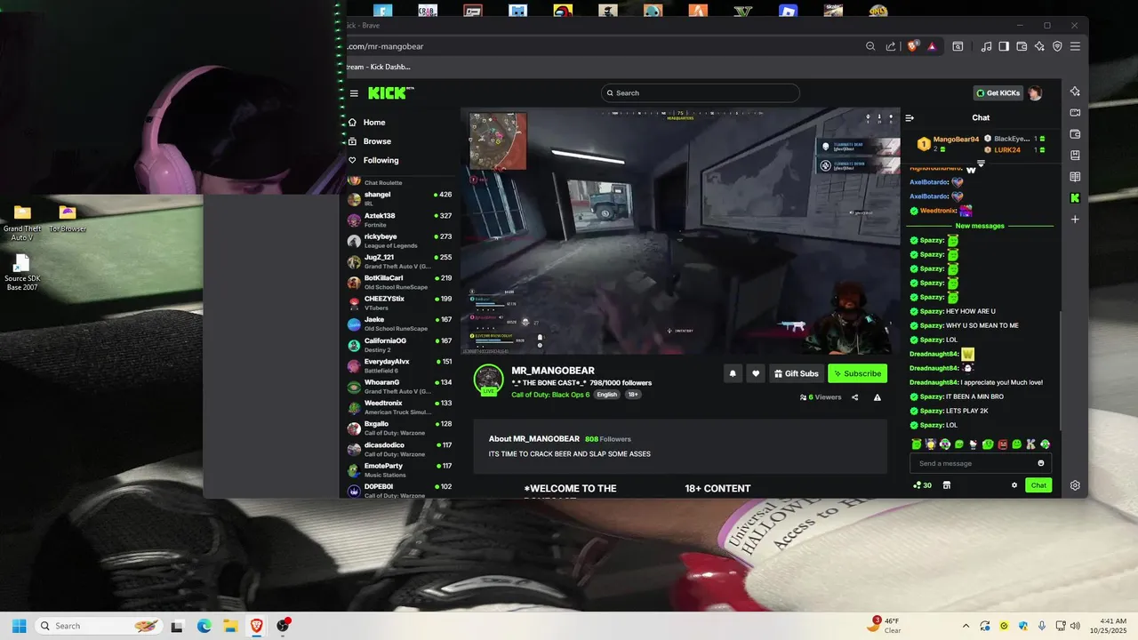Click the heart follow icon

coord(756,373)
